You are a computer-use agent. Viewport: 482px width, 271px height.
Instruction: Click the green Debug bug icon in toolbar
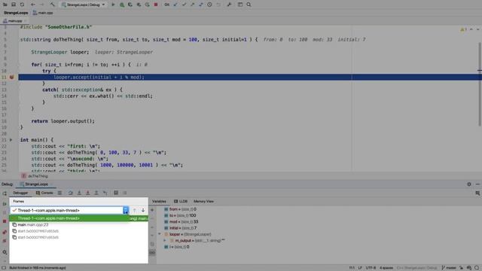(122, 5)
